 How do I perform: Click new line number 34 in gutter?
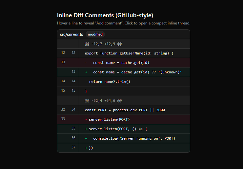73,109
